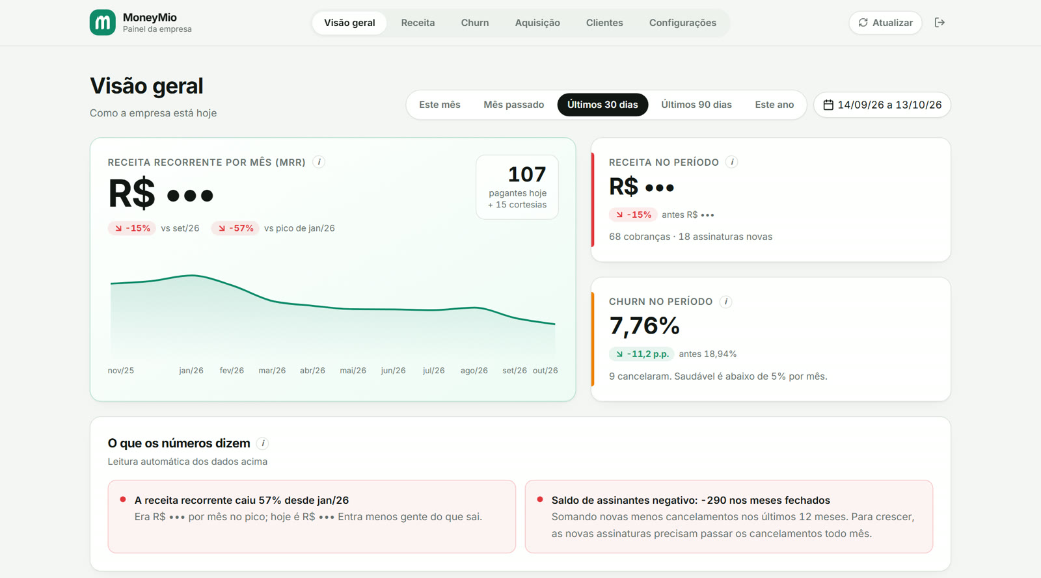
Task: Click insight 'A receita recorrente caiu 57%'
Action: 312,517
